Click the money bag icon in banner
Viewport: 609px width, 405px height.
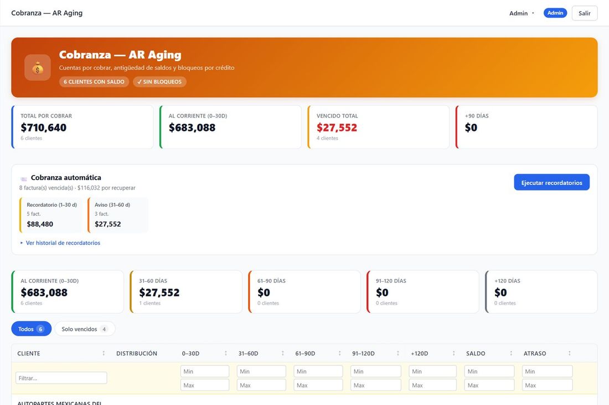(38, 68)
